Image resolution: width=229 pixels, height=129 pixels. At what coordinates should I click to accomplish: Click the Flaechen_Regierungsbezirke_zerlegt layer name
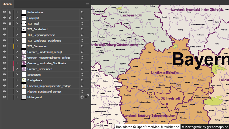49,86
